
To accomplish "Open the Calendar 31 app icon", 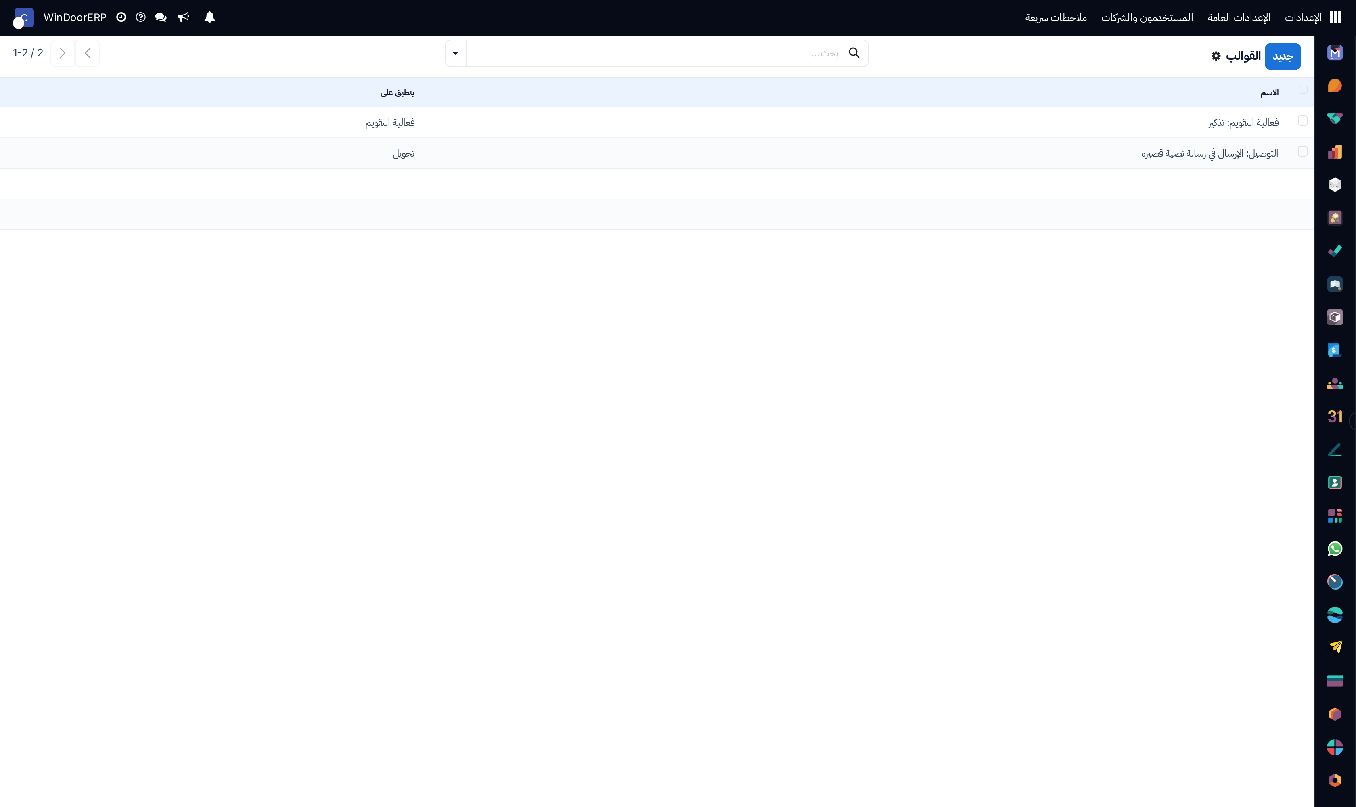I will coord(1335,416).
